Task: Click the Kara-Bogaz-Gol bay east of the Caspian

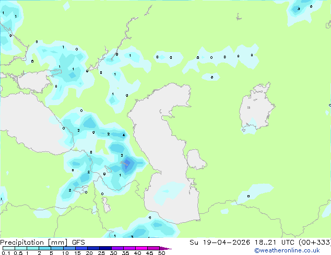Action: pyautogui.click(x=196, y=159)
